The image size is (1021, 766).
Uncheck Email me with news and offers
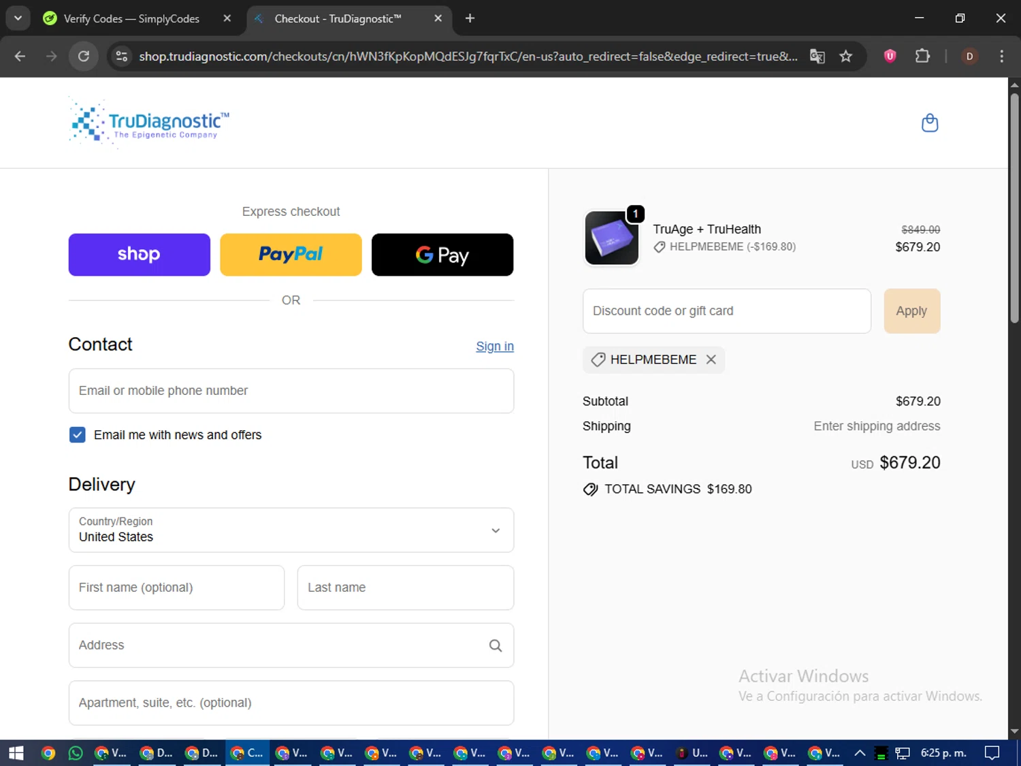(78, 435)
